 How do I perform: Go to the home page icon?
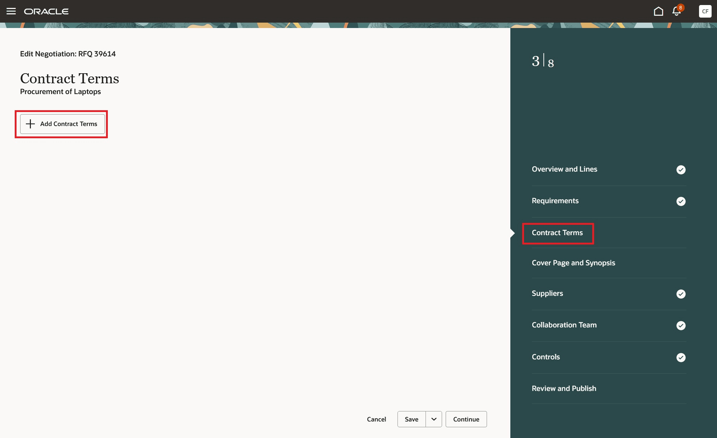(659, 11)
